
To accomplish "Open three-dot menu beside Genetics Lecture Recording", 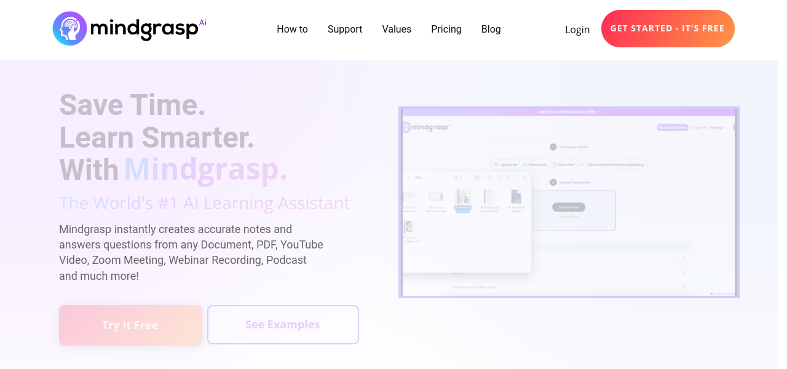I will [683, 287].
